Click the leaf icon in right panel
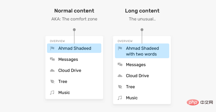The width and height of the screenshot is (216, 112). pos(120,87)
